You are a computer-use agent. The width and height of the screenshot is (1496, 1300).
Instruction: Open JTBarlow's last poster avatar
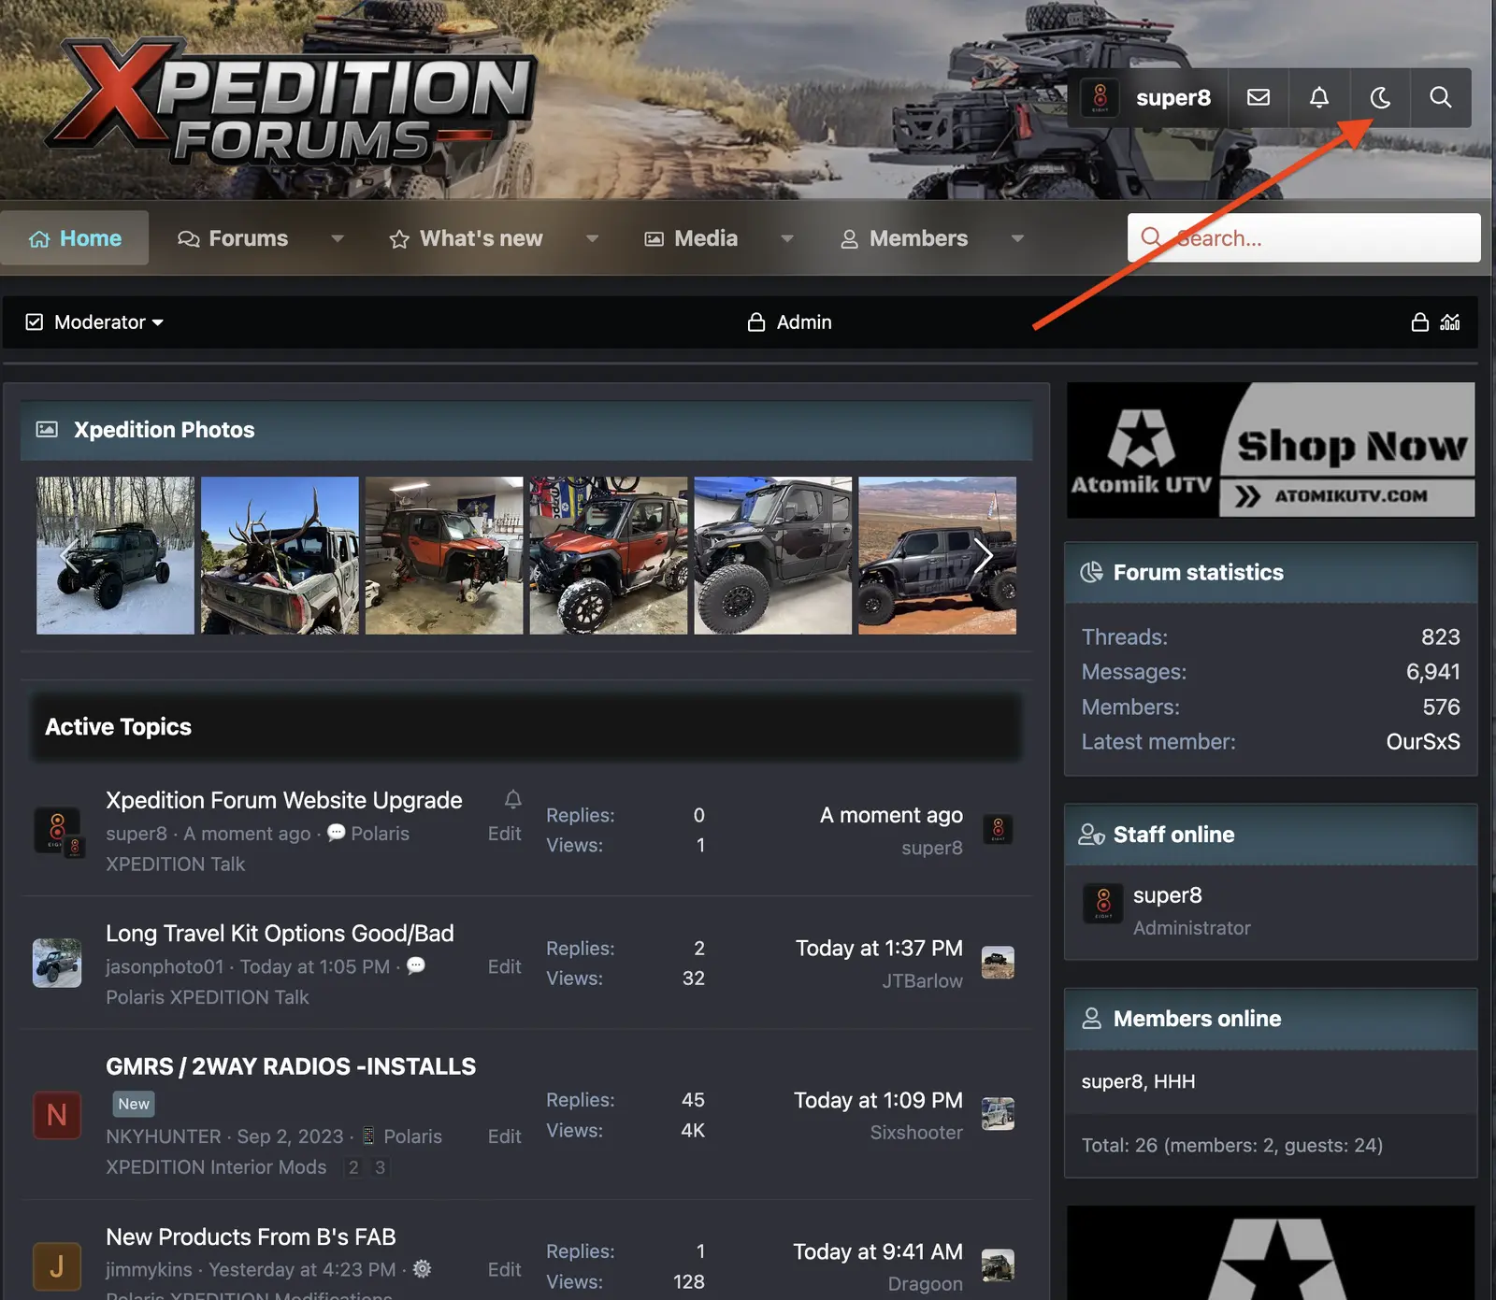[x=998, y=963]
